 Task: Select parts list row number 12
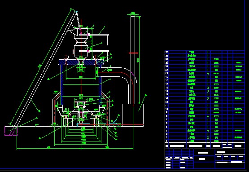(205, 102)
